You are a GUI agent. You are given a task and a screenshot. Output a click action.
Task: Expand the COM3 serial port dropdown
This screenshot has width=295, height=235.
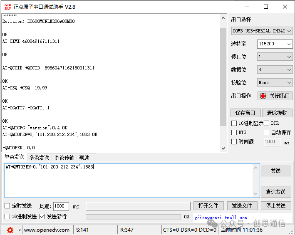(x=262, y=31)
